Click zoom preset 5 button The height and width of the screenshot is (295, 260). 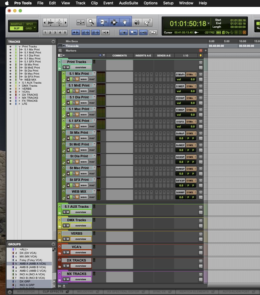click(x=65, y=33)
